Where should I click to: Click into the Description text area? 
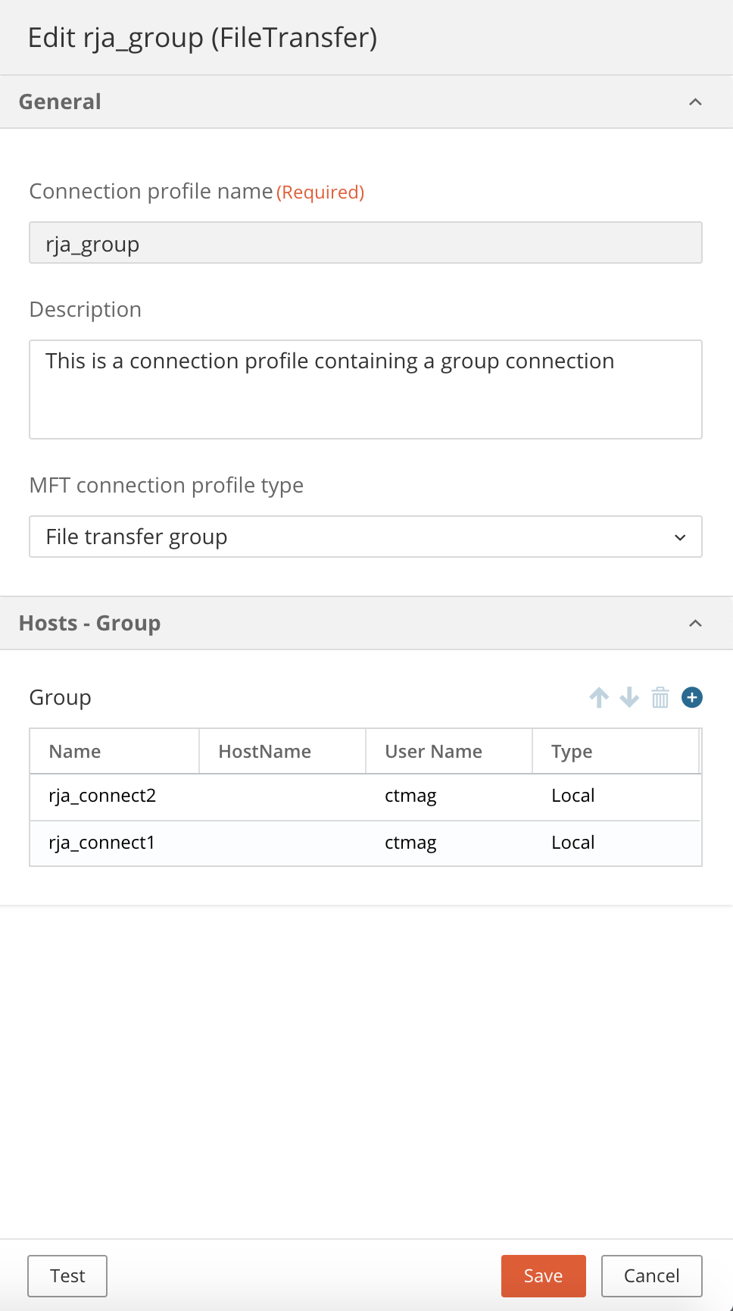(x=366, y=390)
